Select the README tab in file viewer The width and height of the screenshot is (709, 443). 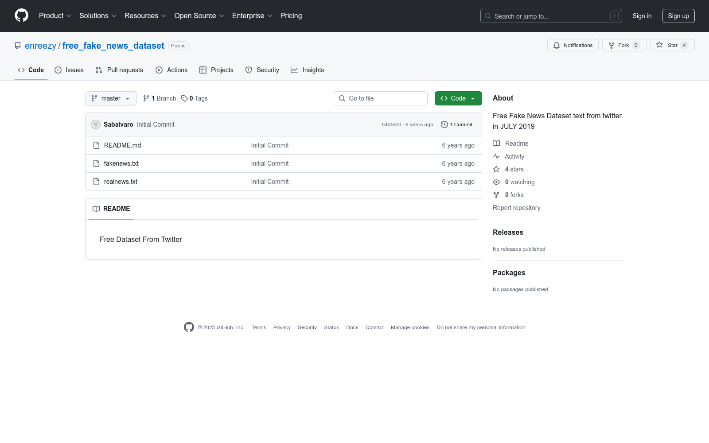click(111, 209)
